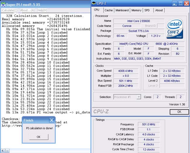Switch to the Cache tab in CPU-Z
Image resolution: width=190 pixels, height=153 pixels.
[x=109, y=10]
